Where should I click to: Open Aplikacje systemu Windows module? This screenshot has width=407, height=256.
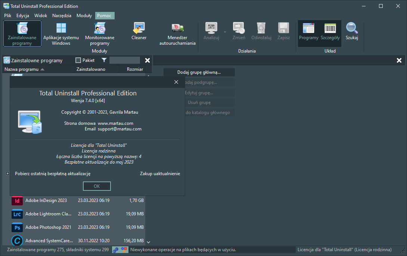[x=61, y=34]
